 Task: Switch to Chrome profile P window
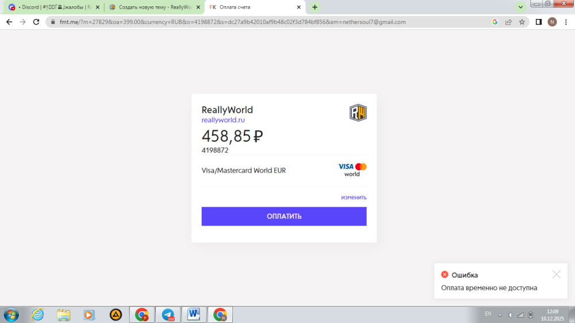[x=142, y=314]
